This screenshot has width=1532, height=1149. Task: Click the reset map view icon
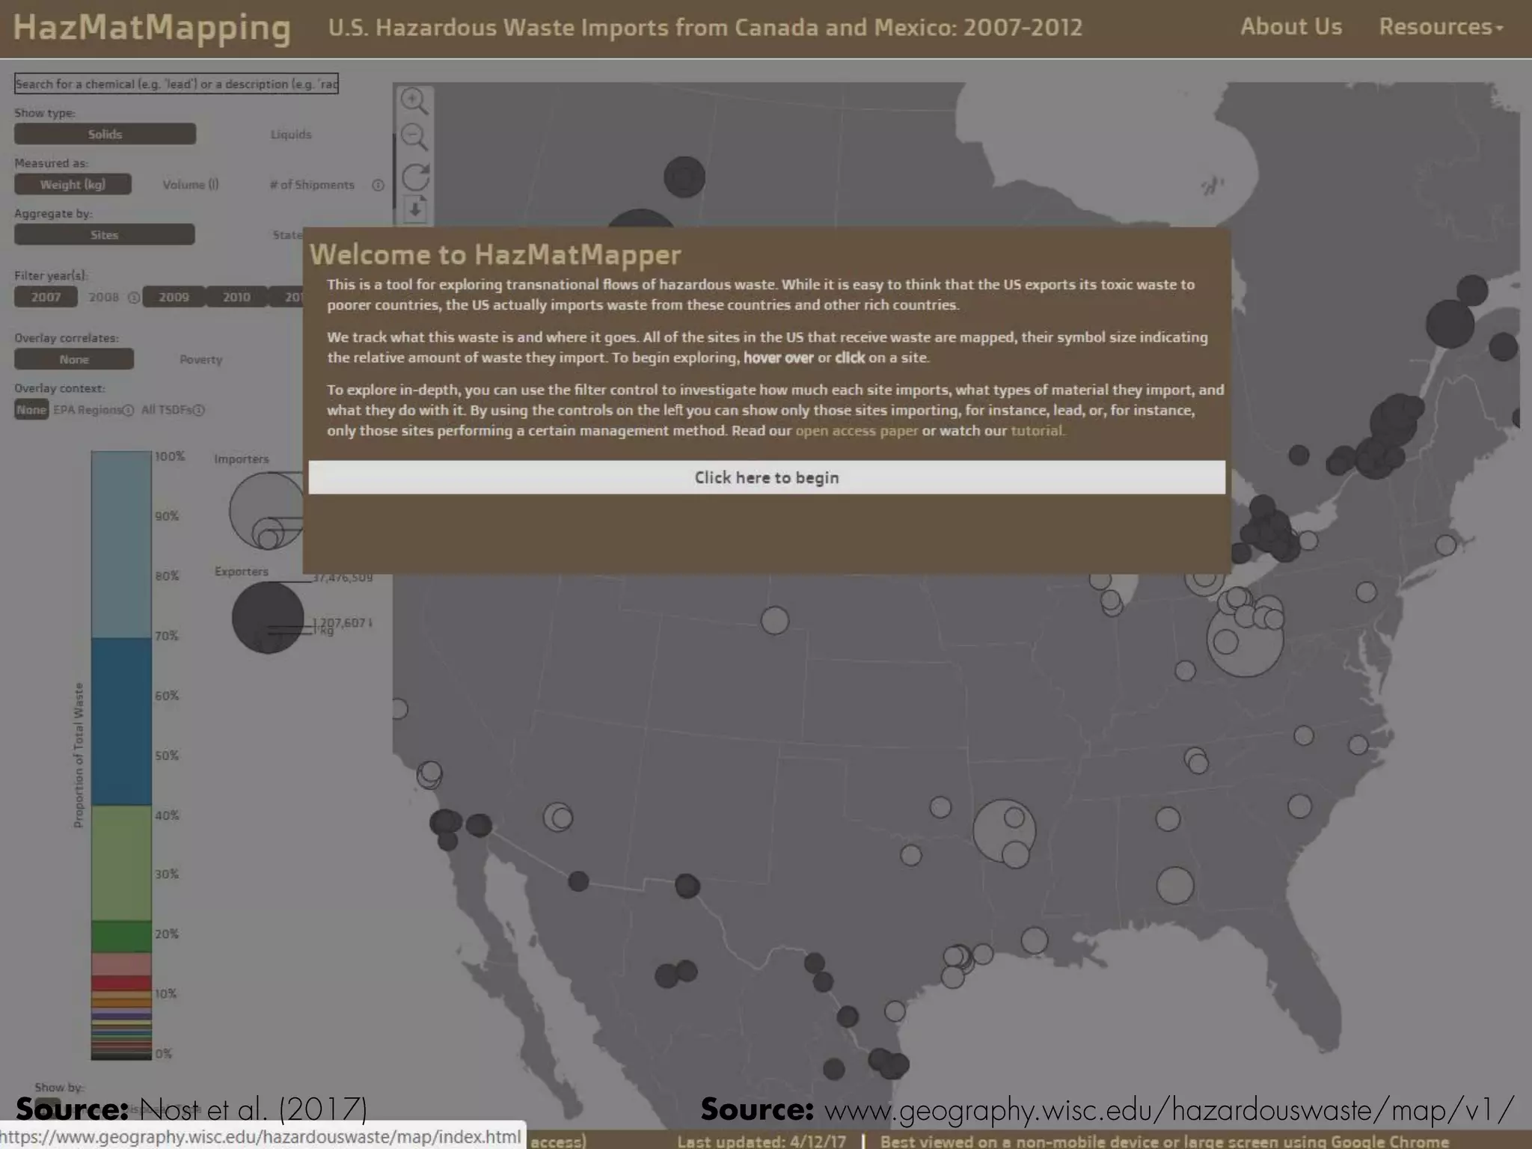[x=415, y=177]
